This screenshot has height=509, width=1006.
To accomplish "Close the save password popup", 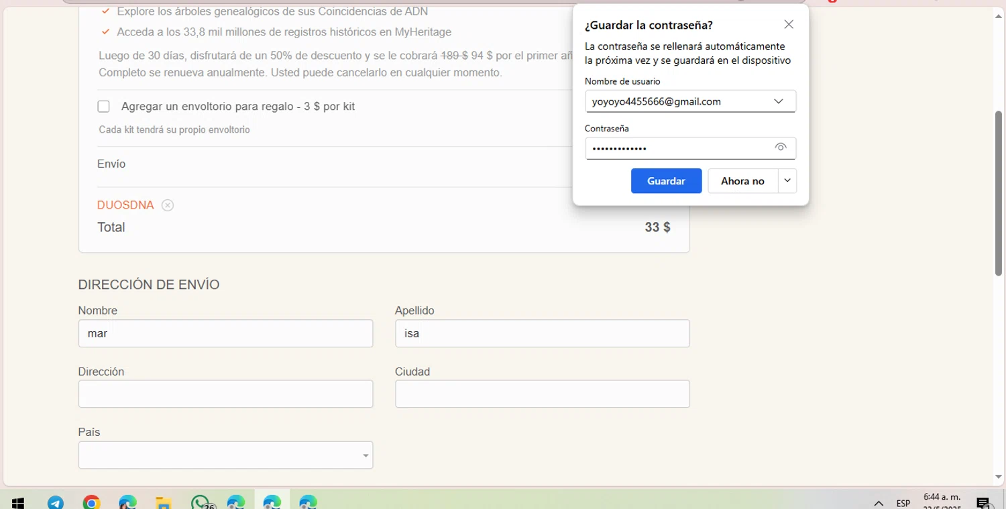I will [789, 25].
